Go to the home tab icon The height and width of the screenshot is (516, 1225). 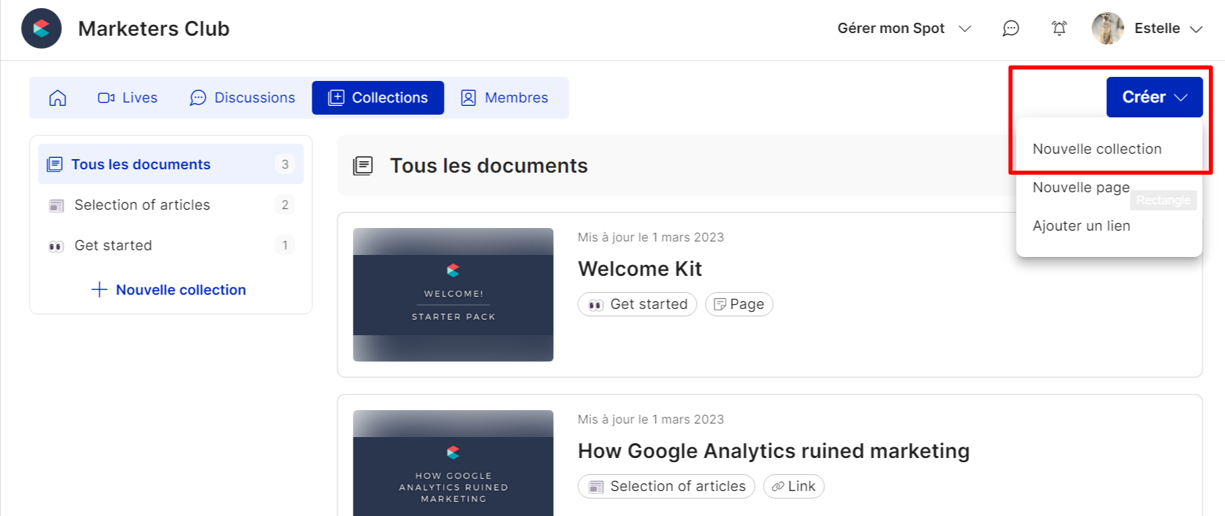(x=58, y=98)
